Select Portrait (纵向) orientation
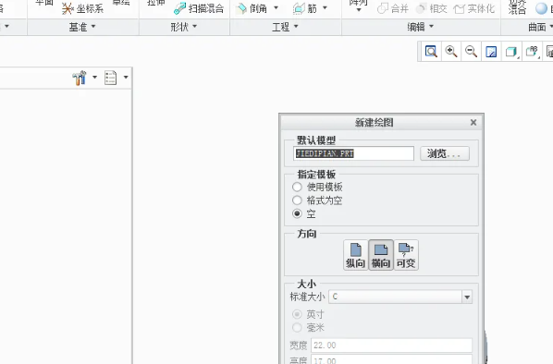Image resolution: width=553 pixels, height=364 pixels. 355,255
